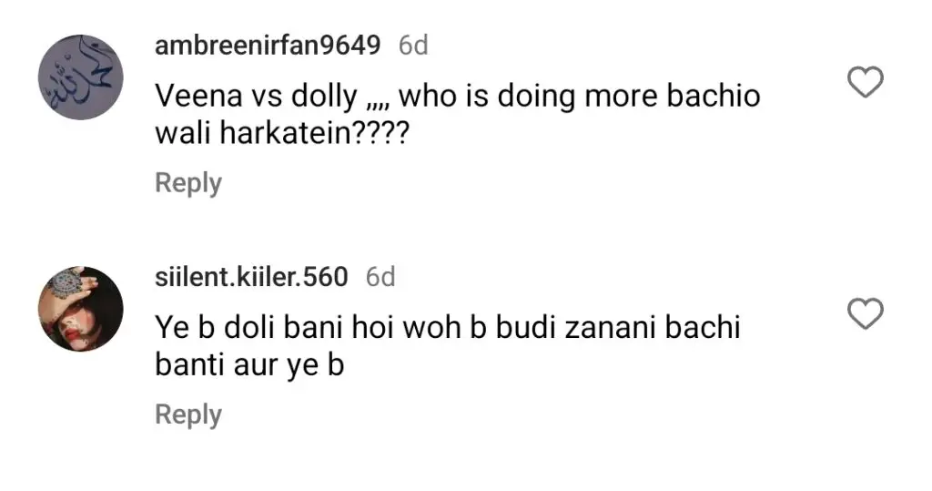Reply to the 'Ye b doli' comment

(188, 414)
